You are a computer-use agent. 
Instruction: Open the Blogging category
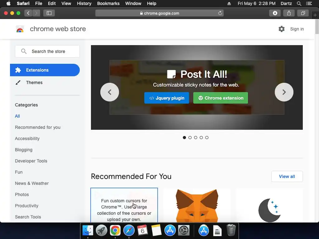pos(24,150)
